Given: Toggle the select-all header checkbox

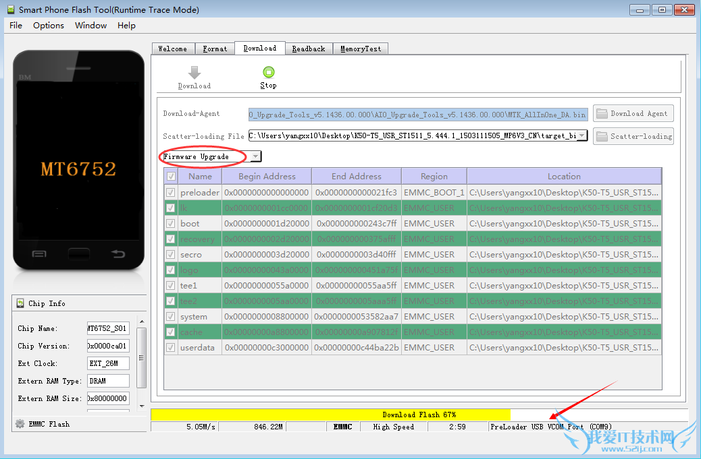Looking at the screenshot, I should click(x=171, y=176).
